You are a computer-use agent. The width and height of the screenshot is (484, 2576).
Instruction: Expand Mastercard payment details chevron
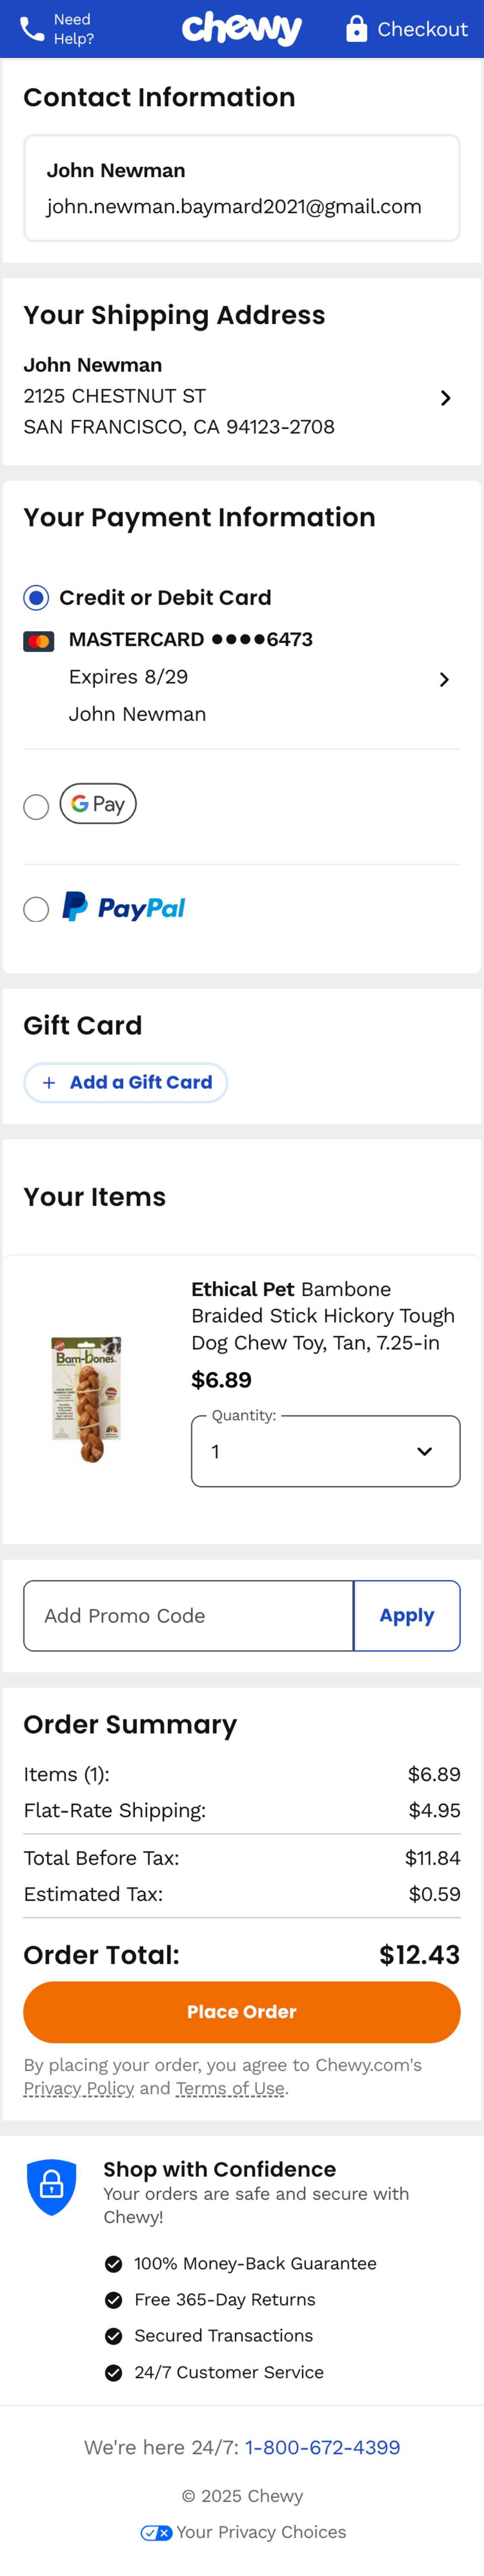444,680
